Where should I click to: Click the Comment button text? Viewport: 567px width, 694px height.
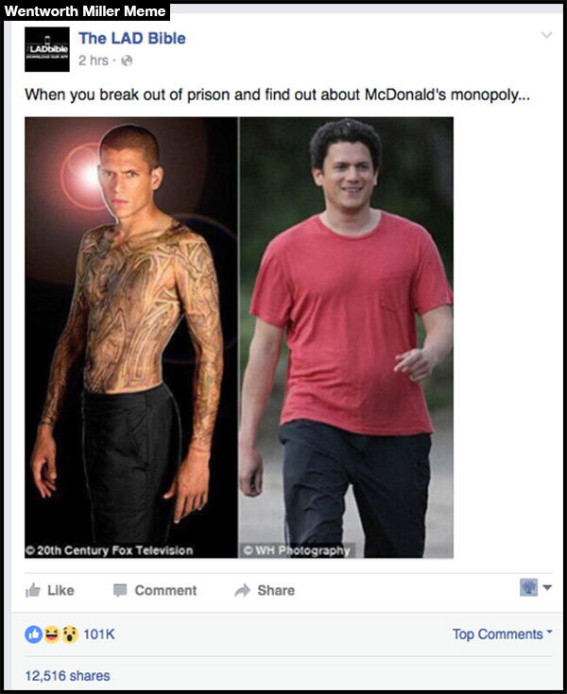pyautogui.click(x=166, y=590)
